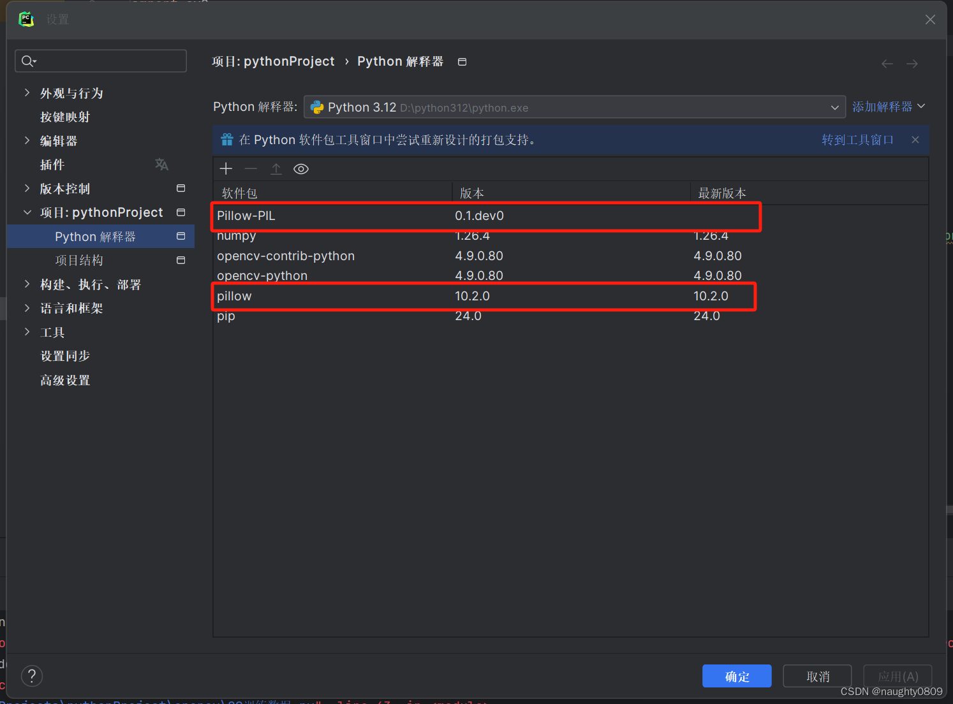Go forward with the right arrow
The width and height of the screenshot is (953, 704).
[x=912, y=64]
